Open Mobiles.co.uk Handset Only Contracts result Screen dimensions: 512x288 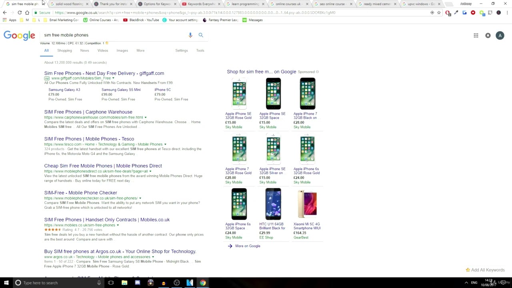[107, 220]
